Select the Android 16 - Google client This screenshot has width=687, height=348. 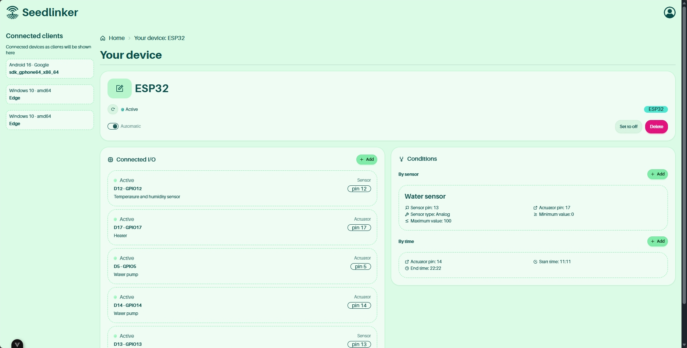pos(50,69)
